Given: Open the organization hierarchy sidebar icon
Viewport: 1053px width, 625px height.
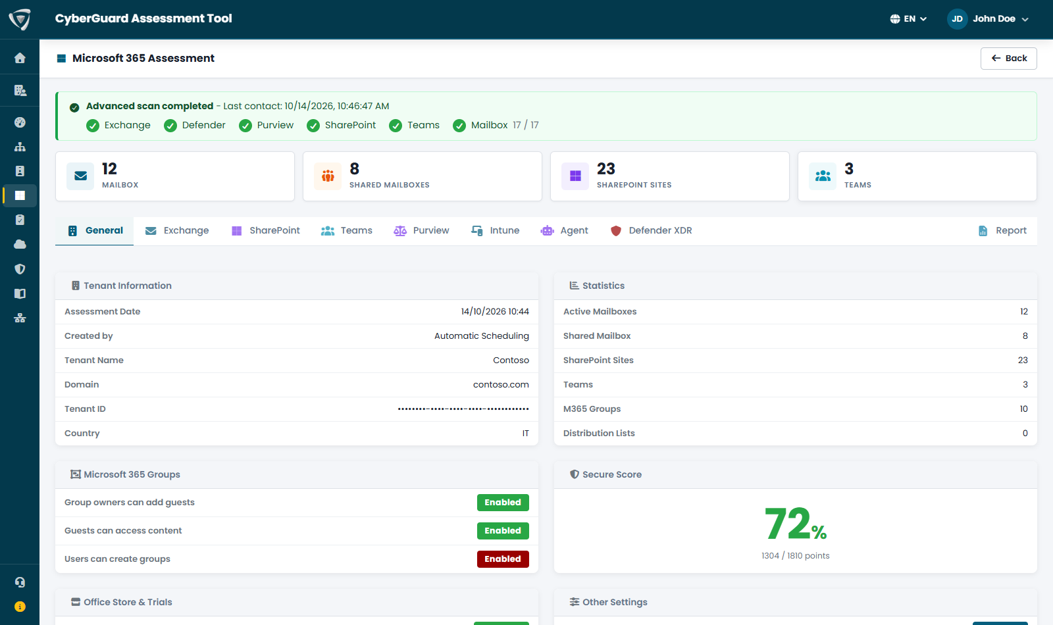Looking at the screenshot, I should pos(20,147).
